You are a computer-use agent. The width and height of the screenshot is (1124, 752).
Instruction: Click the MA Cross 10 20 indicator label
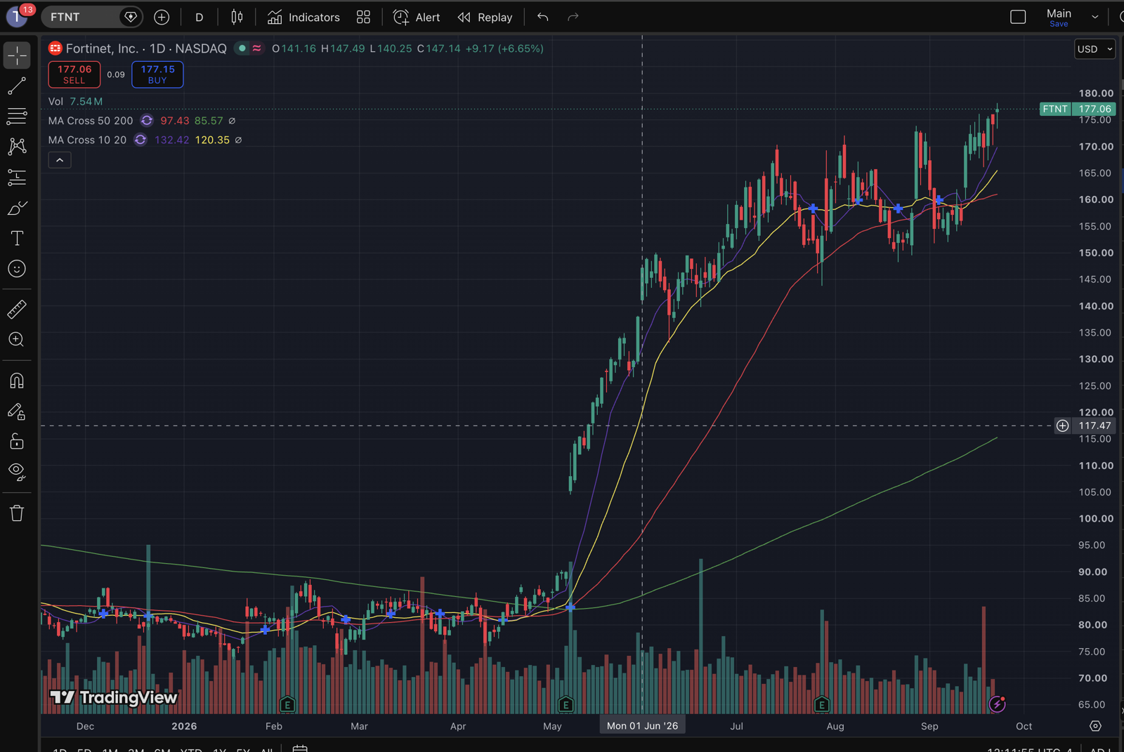(87, 140)
